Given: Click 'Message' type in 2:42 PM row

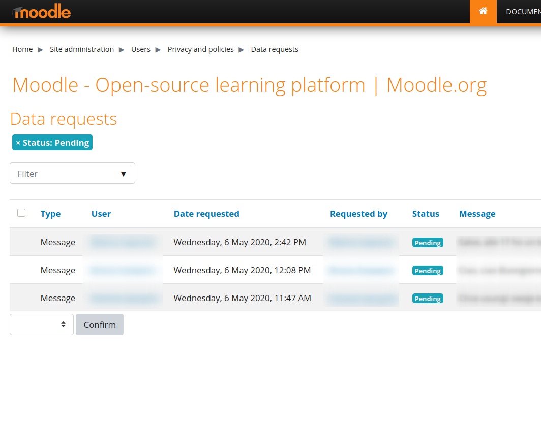Looking at the screenshot, I should tap(58, 242).
